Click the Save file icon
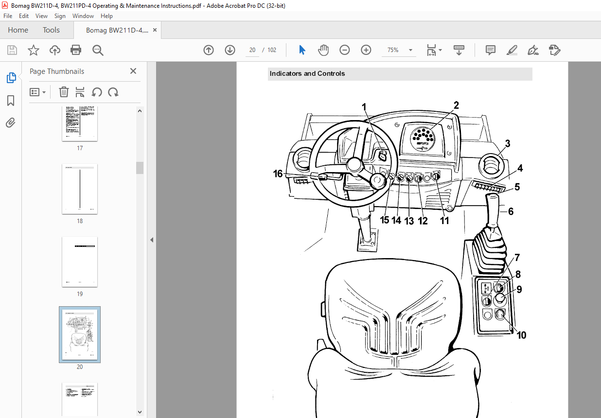Screen dimensions: 601x418 [12, 50]
